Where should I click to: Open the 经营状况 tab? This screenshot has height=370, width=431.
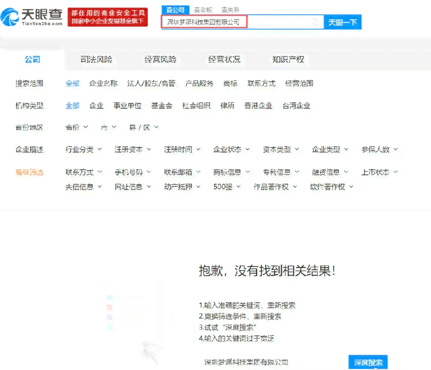click(x=224, y=59)
